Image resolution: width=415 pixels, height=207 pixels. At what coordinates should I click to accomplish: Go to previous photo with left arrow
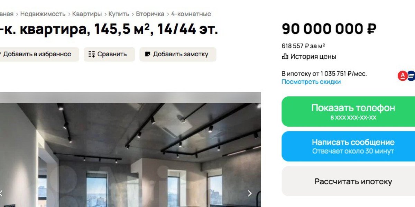(x=1, y=194)
